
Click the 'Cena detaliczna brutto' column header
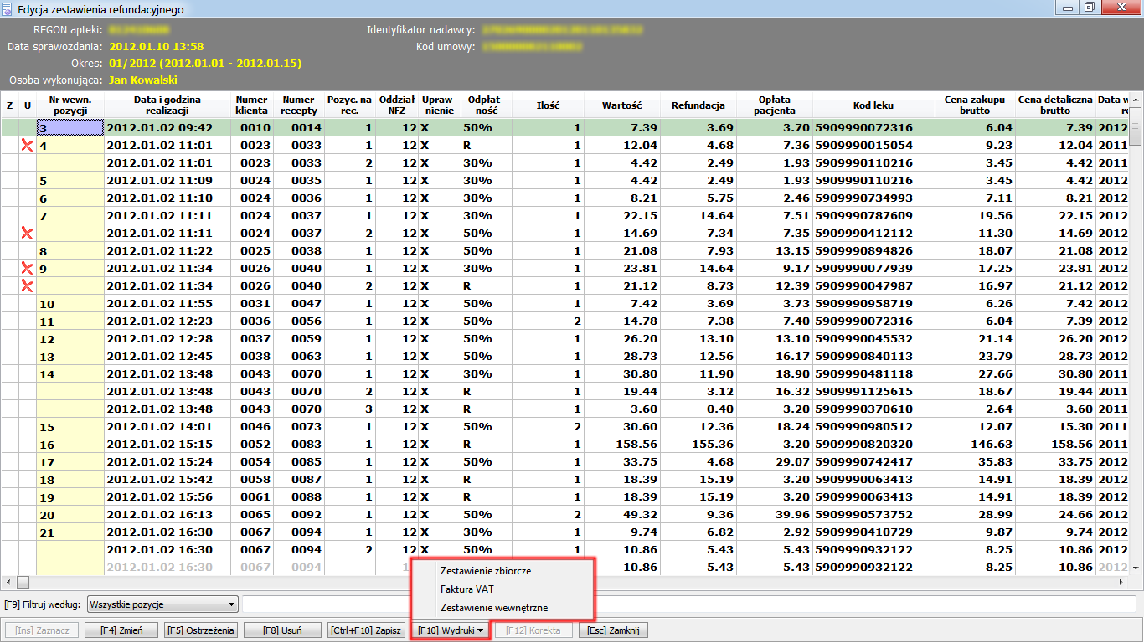click(1055, 105)
